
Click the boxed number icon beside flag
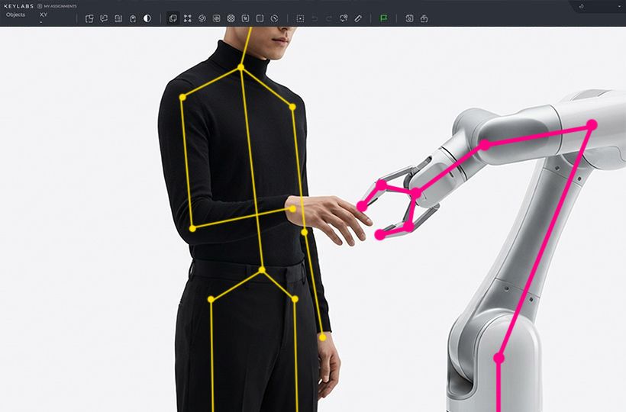click(409, 18)
